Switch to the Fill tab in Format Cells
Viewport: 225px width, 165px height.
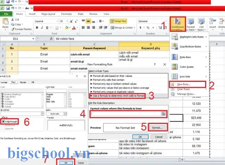point(33,82)
